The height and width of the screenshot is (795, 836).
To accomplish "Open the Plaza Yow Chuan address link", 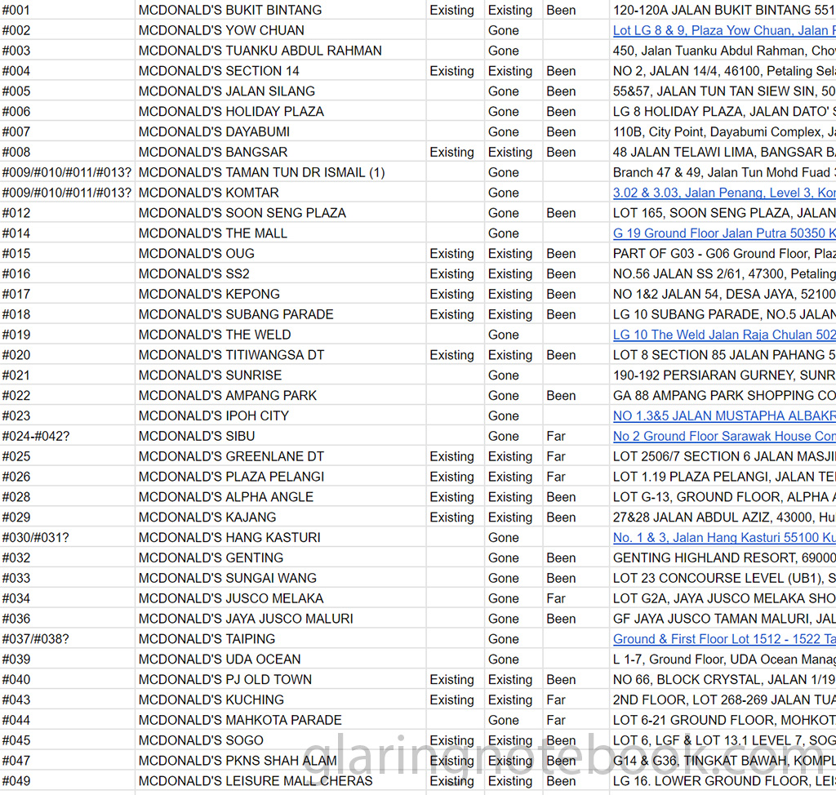I will [723, 30].
